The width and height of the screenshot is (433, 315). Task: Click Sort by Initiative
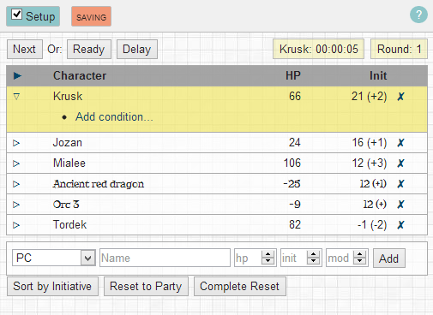pyautogui.click(x=52, y=286)
